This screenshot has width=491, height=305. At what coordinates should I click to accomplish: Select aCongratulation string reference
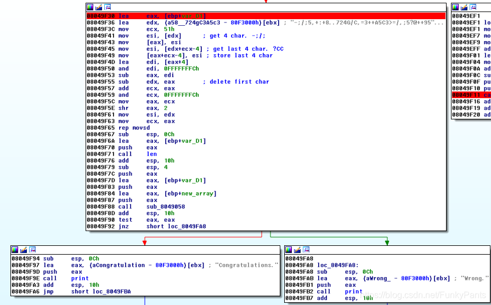click(x=118, y=265)
